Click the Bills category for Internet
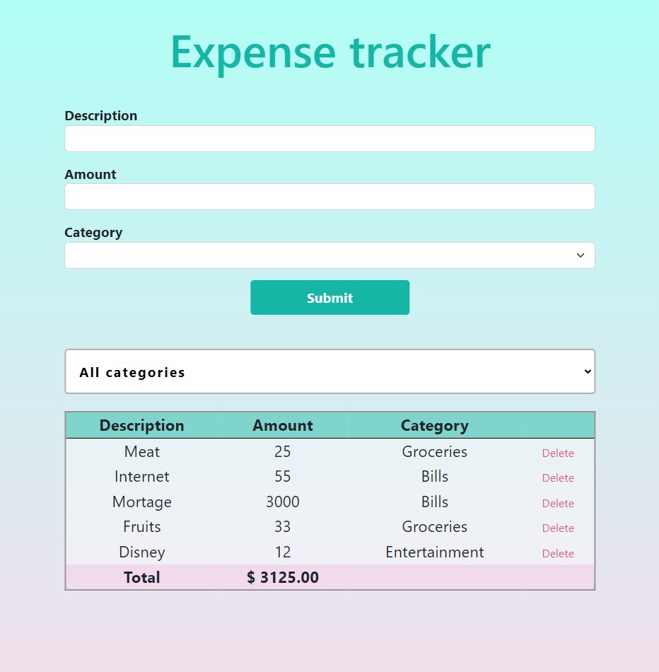Viewport: 659px width, 672px height. click(434, 476)
